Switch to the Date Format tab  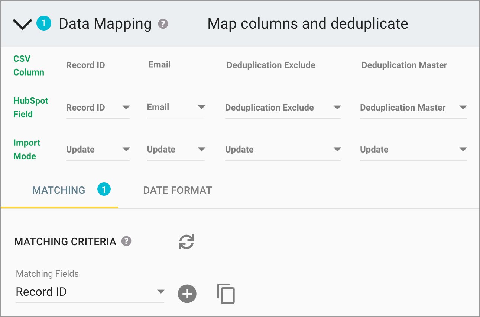[177, 190]
